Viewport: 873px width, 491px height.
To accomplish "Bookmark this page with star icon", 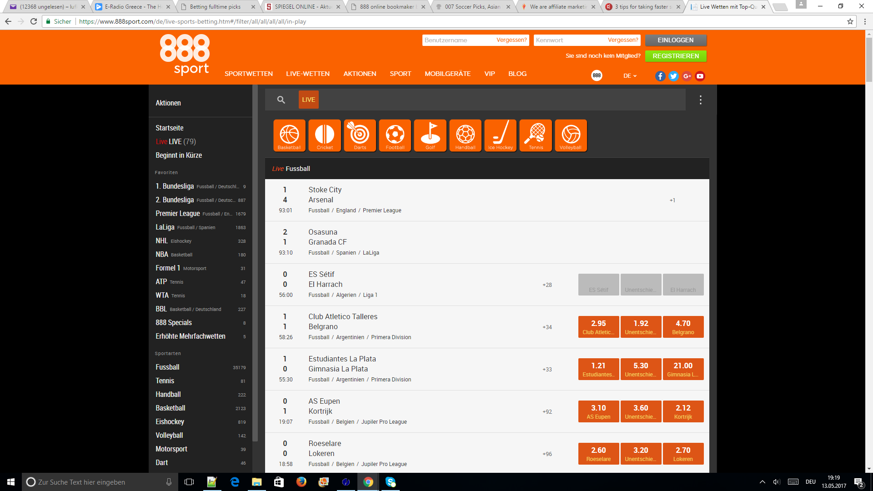I will click(850, 21).
